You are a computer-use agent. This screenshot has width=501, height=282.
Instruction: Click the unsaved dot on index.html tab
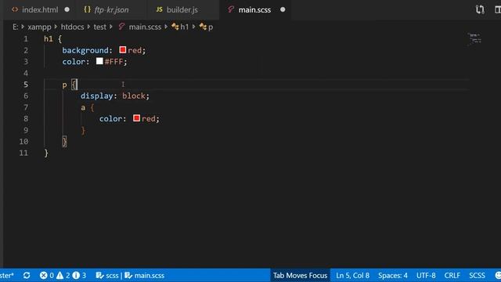coord(67,9)
